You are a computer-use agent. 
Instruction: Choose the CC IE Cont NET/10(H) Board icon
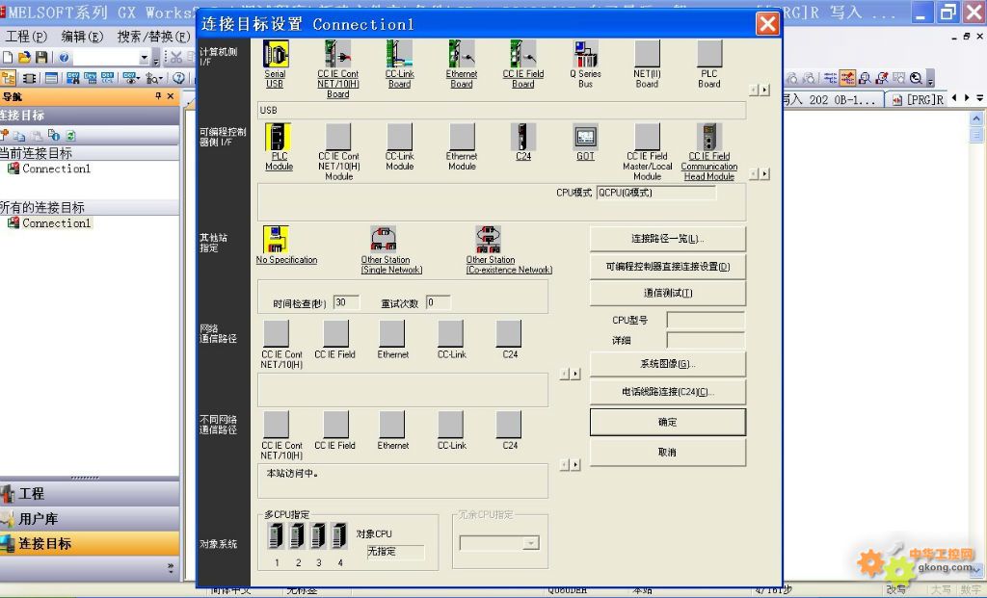[x=337, y=54]
